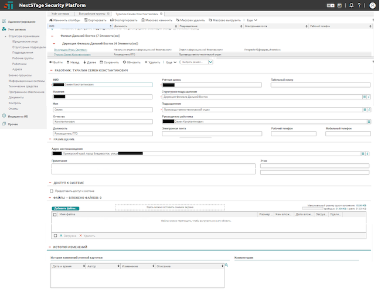Viewport: 381px width, 296px height.
Task: Click into the Примечание text area
Action: pyautogui.click(x=154, y=169)
